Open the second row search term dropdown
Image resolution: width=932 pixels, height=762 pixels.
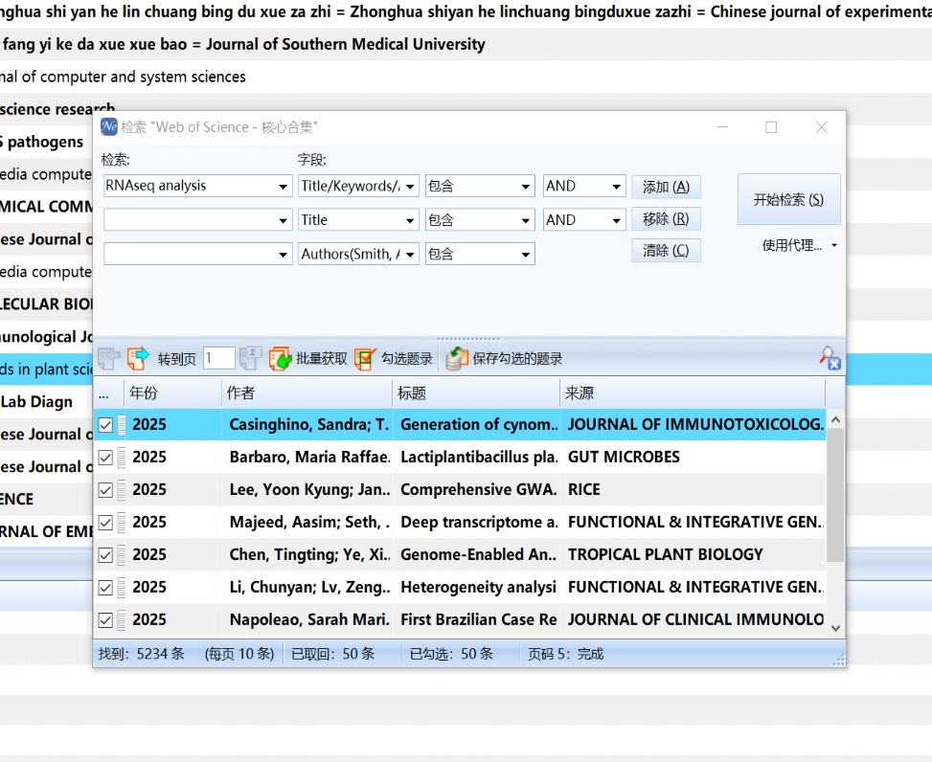(283, 220)
